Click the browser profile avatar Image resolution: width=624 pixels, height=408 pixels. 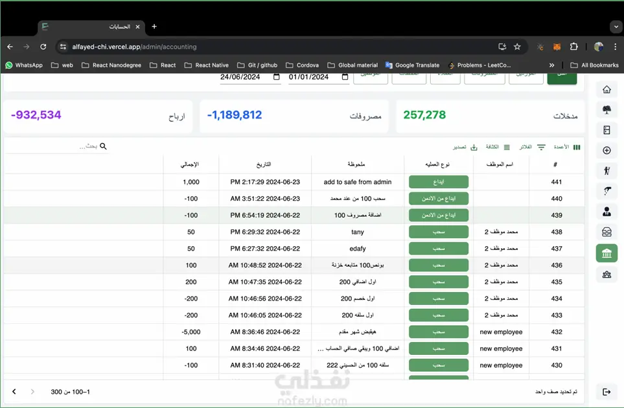pos(599,47)
